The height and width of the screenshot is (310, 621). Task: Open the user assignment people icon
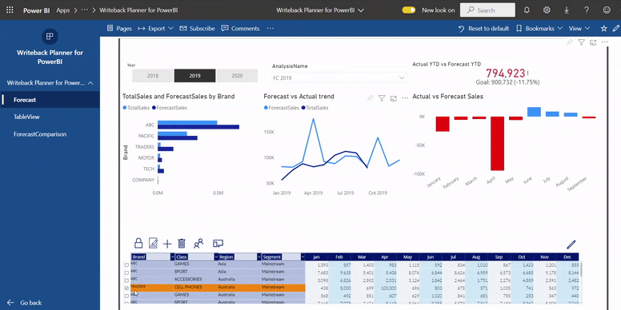tap(198, 243)
